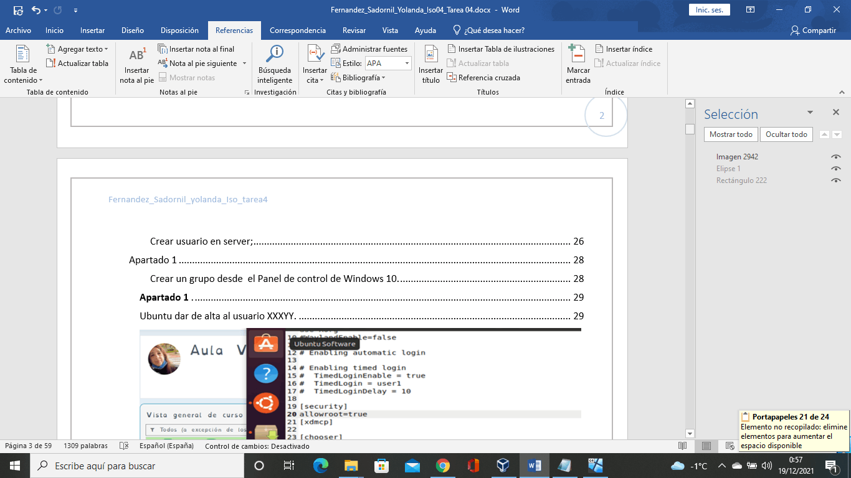Viewport: 851px width, 478px height.
Task: Click the ¿Qué desea hacer? search box
Action: click(x=488, y=30)
